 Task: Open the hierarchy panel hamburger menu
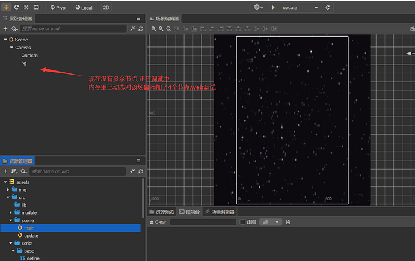point(138,19)
